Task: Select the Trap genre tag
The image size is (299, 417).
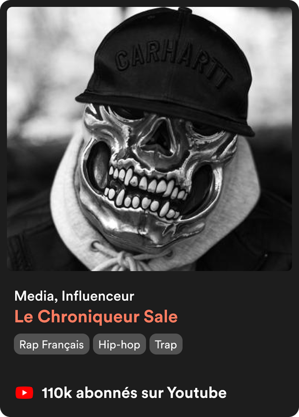Action: coord(166,344)
